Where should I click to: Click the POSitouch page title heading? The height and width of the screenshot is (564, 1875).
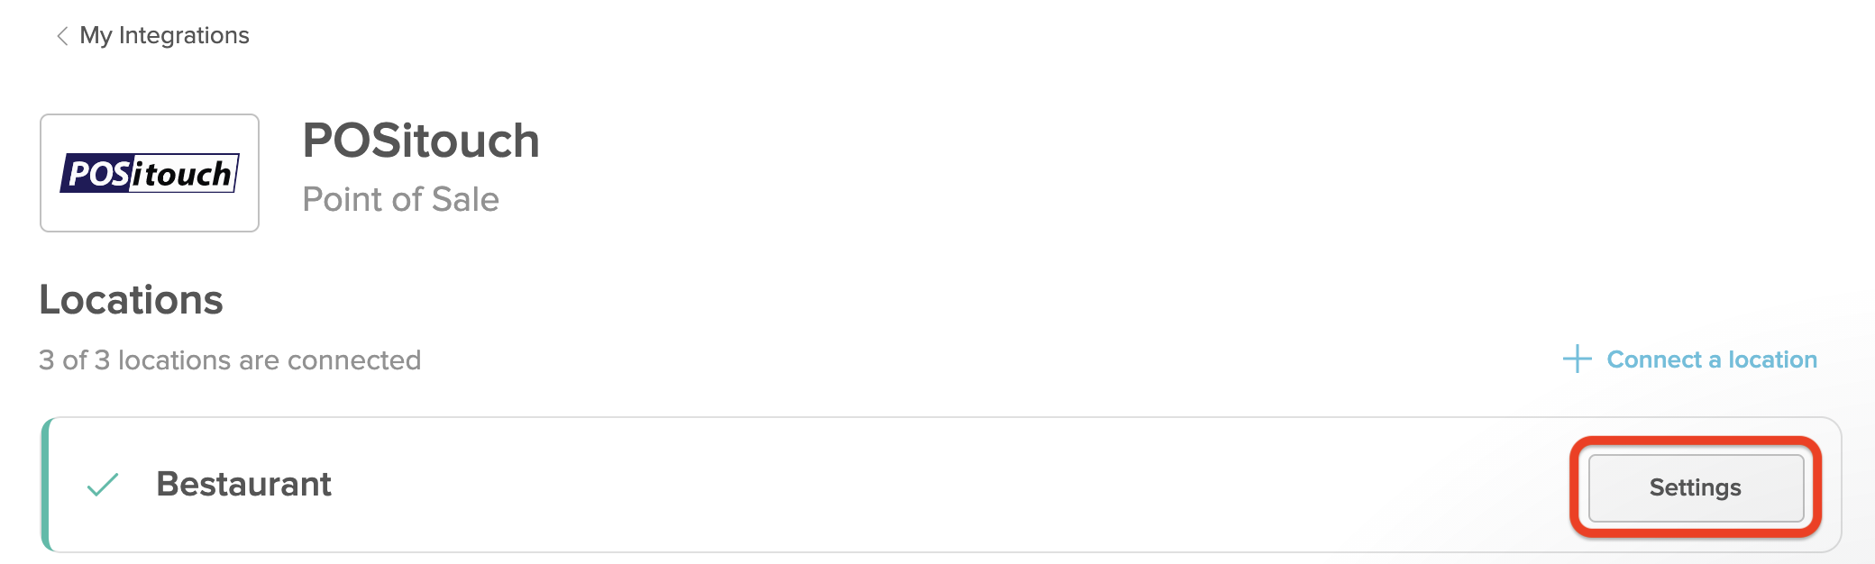coord(420,141)
